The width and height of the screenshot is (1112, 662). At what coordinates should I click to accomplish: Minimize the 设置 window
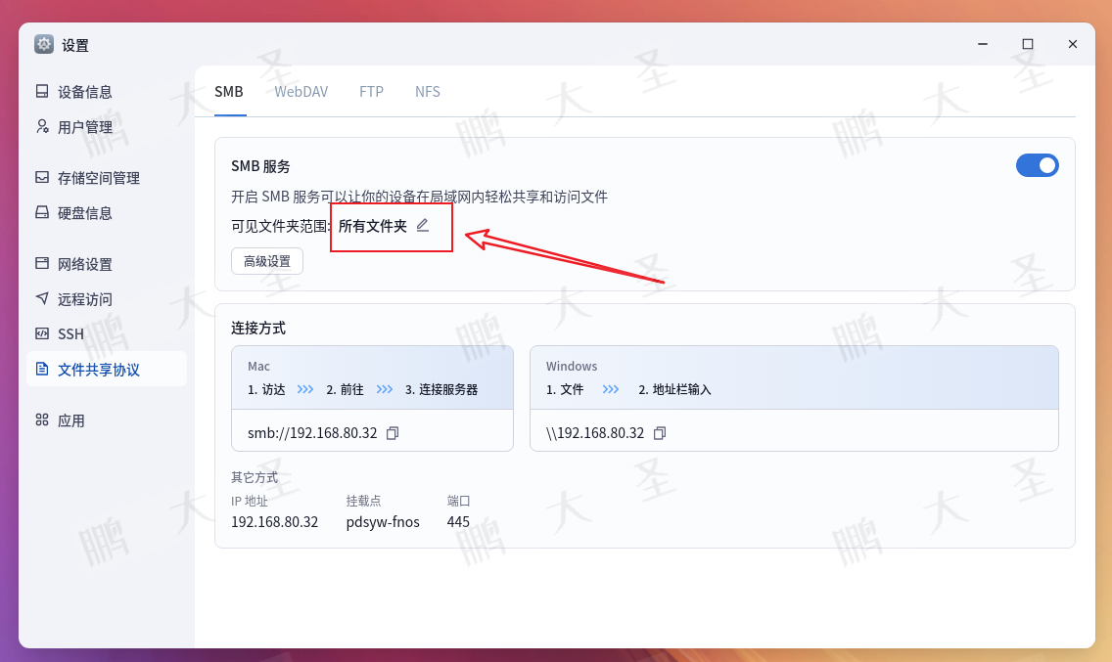[982, 44]
